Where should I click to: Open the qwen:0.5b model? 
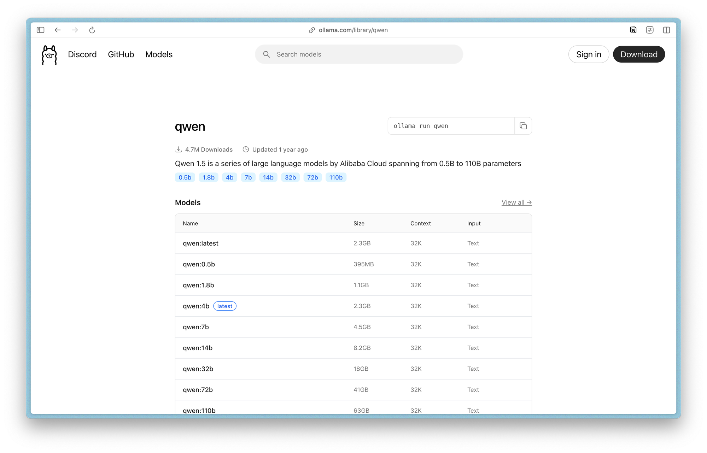click(199, 264)
